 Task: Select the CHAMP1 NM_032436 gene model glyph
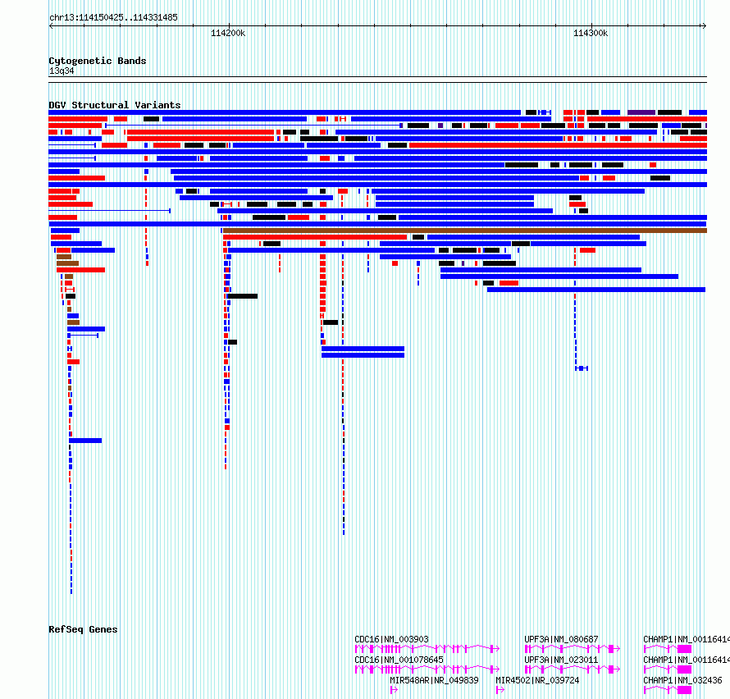pos(668,690)
